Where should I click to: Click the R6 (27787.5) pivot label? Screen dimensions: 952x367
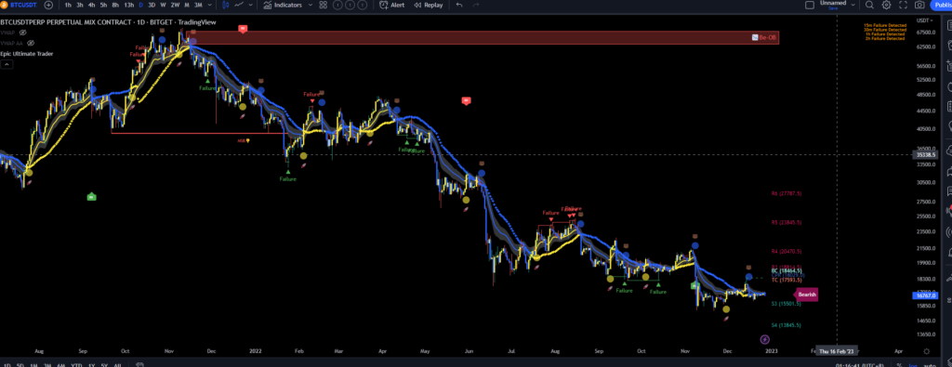[x=787, y=193]
